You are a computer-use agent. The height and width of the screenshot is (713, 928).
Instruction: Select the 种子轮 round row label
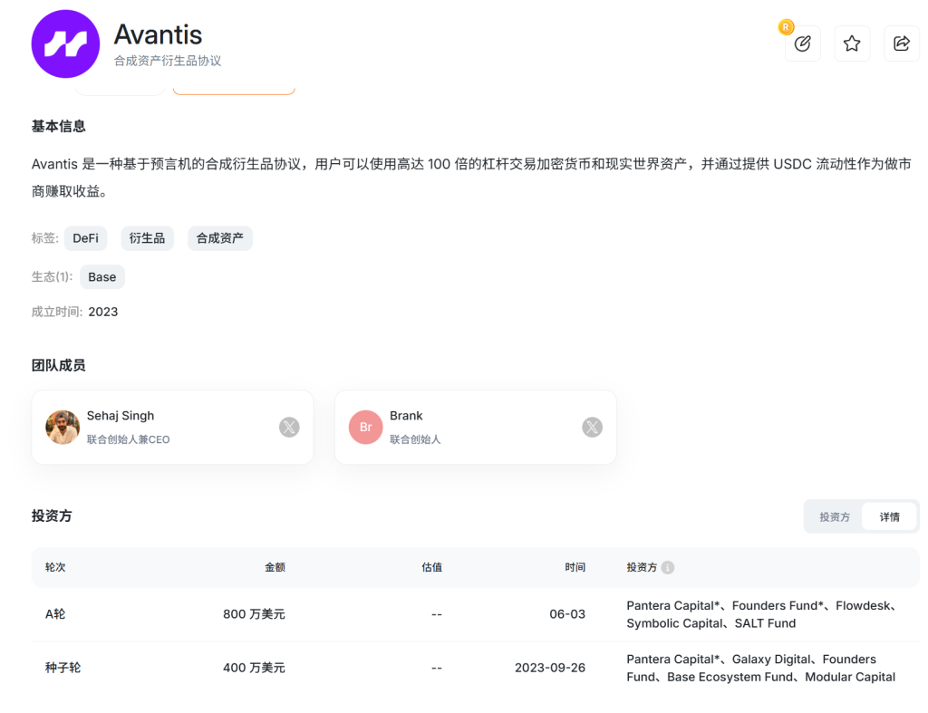click(x=63, y=668)
